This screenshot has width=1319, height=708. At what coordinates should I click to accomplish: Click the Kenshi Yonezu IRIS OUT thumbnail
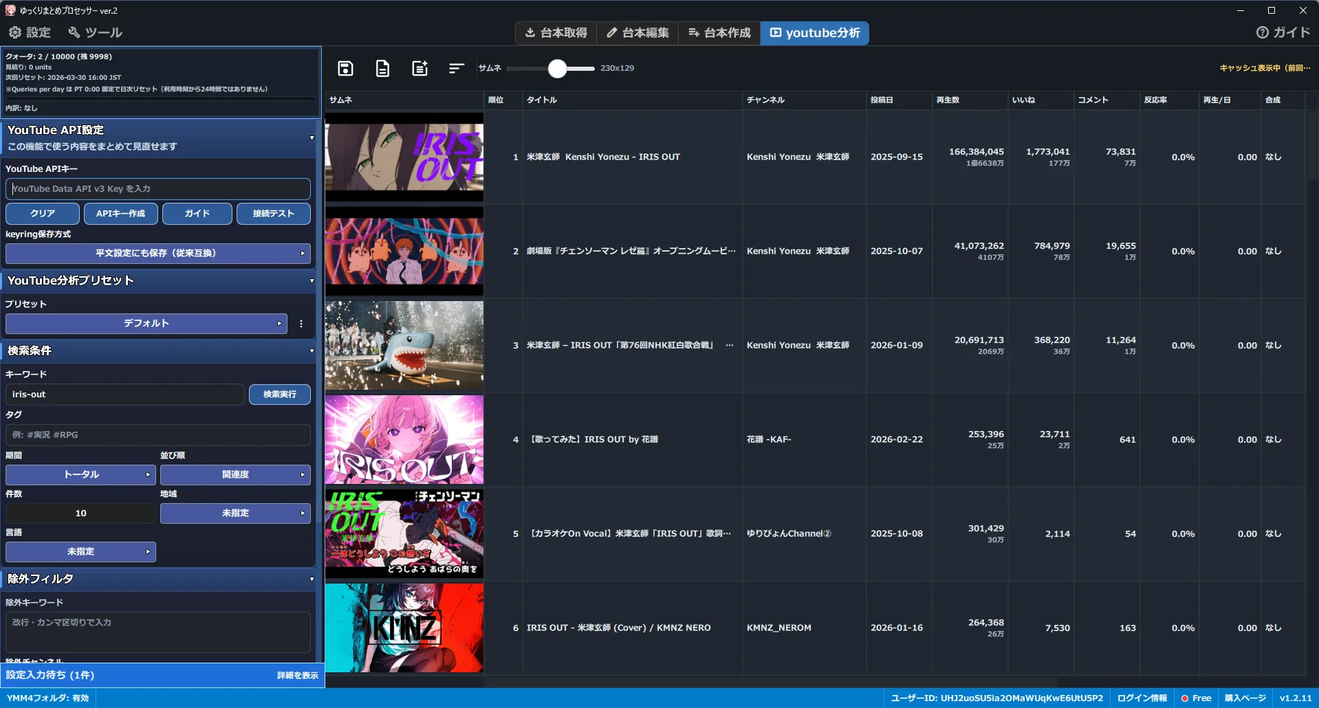coord(404,157)
